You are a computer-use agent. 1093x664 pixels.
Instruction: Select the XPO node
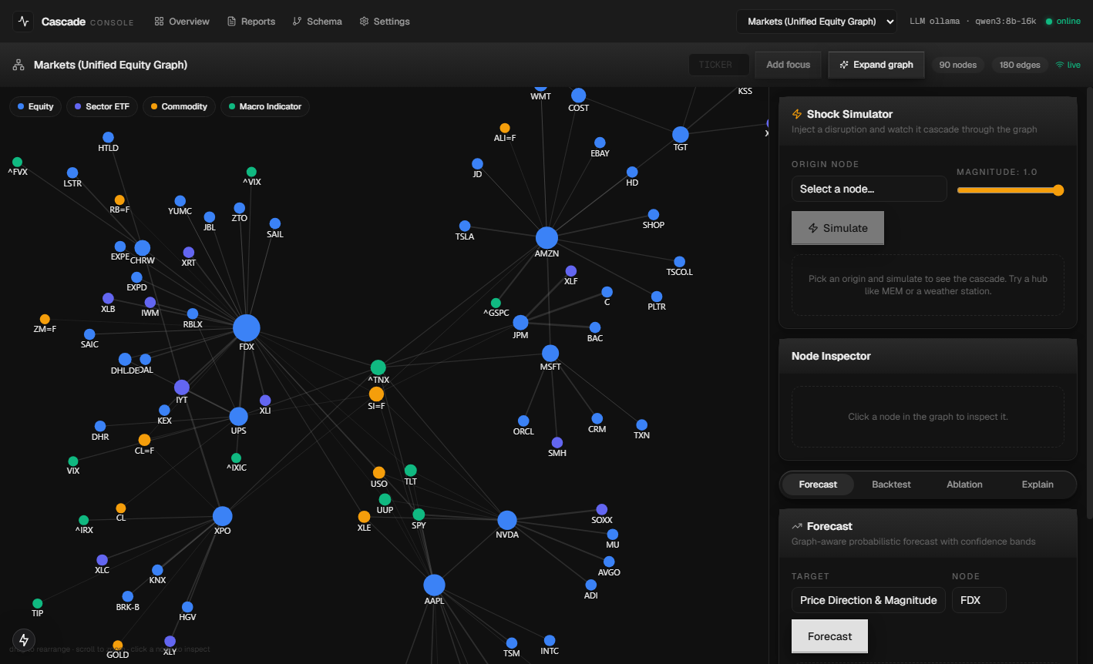[x=222, y=516]
